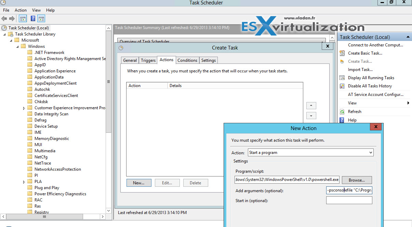Click the clock icon in Create Task title bar

click(121, 48)
